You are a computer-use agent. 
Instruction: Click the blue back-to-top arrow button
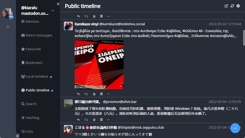point(235,128)
